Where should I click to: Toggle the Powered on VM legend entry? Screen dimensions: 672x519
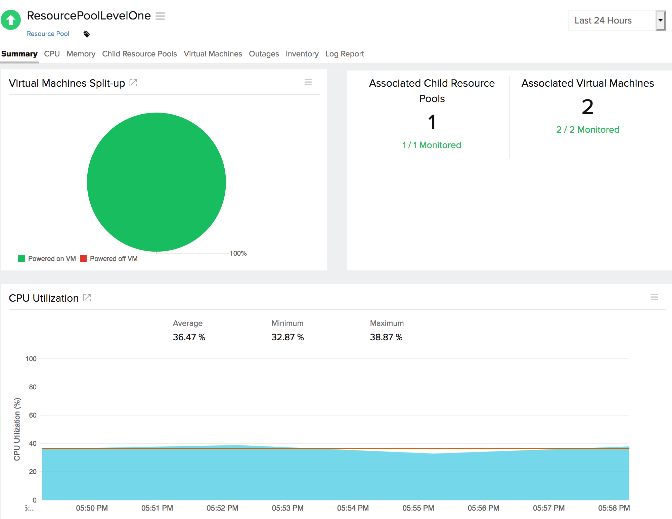click(x=47, y=258)
